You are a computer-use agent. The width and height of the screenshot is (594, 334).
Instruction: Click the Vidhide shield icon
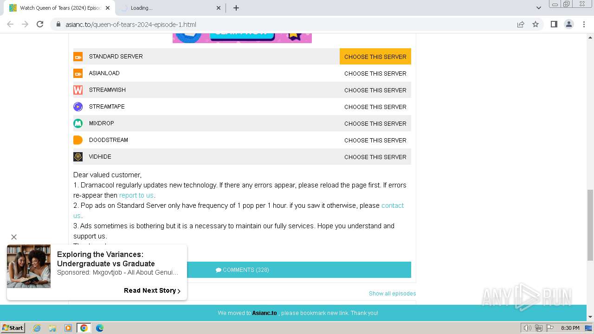point(78,157)
